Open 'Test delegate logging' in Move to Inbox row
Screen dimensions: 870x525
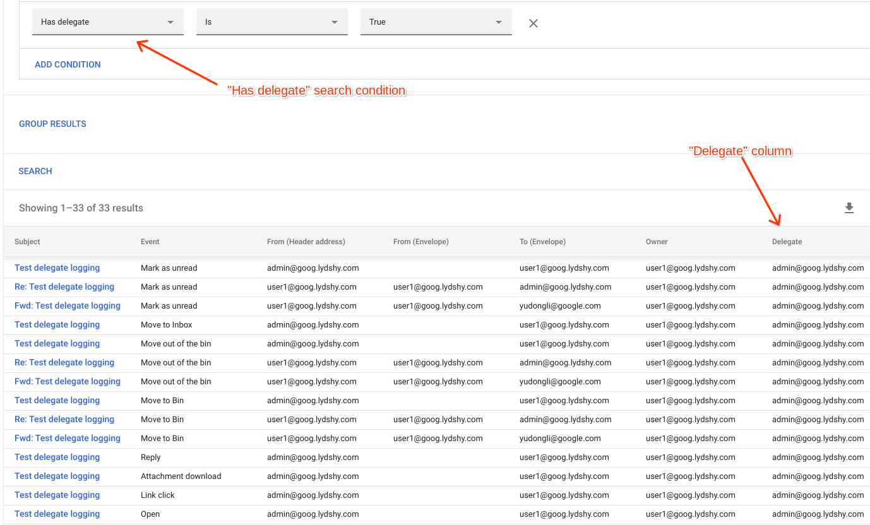click(57, 325)
